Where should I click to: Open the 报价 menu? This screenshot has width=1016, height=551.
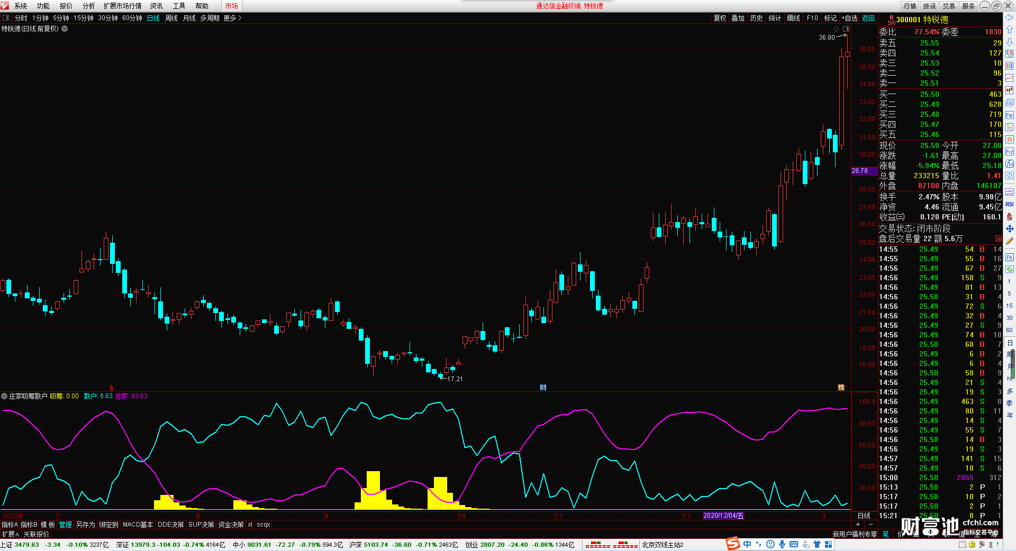tap(66, 6)
